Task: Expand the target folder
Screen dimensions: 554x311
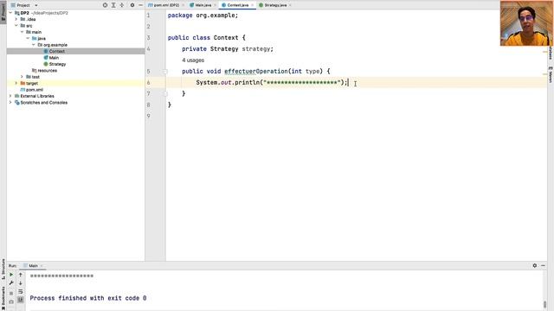Action: [x=16, y=83]
